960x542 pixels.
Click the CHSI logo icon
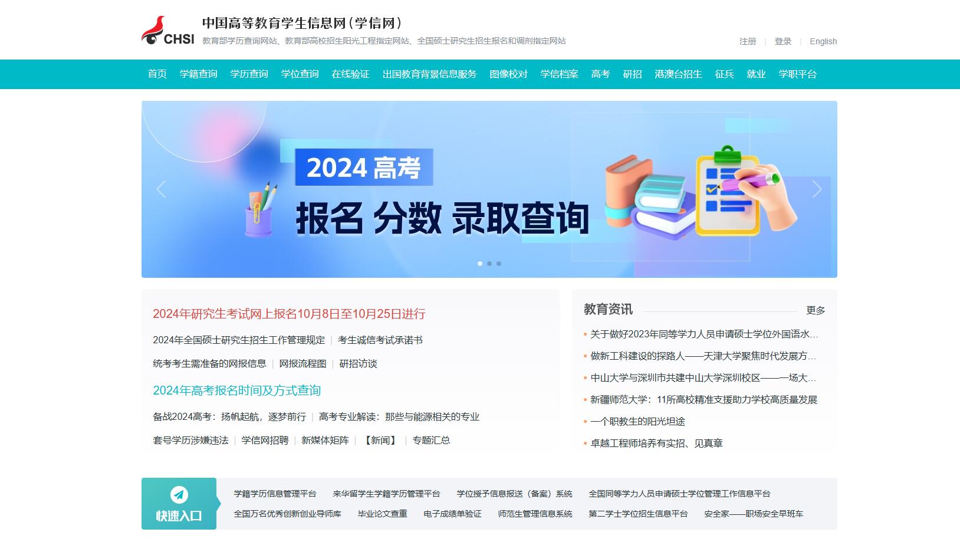click(167, 31)
